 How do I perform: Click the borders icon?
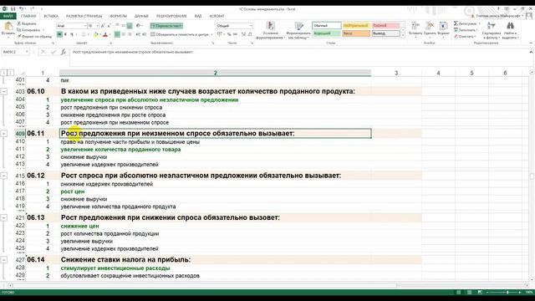click(x=84, y=34)
